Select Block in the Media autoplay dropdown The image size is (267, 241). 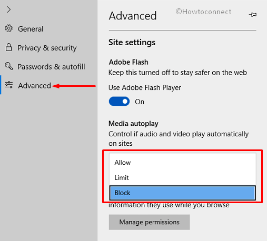[182, 193]
